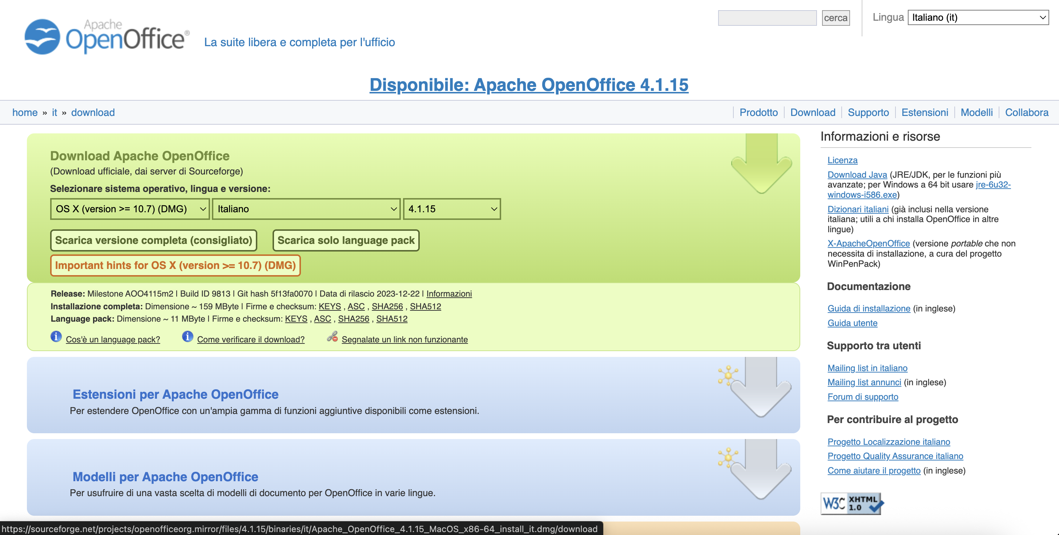Open the Prodotto menu item
Image resolution: width=1059 pixels, height=535 pixels.
[x=758, y=112]
